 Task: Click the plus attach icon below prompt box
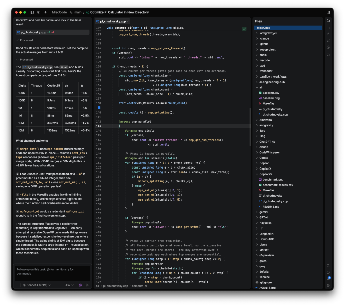[17, 285]
